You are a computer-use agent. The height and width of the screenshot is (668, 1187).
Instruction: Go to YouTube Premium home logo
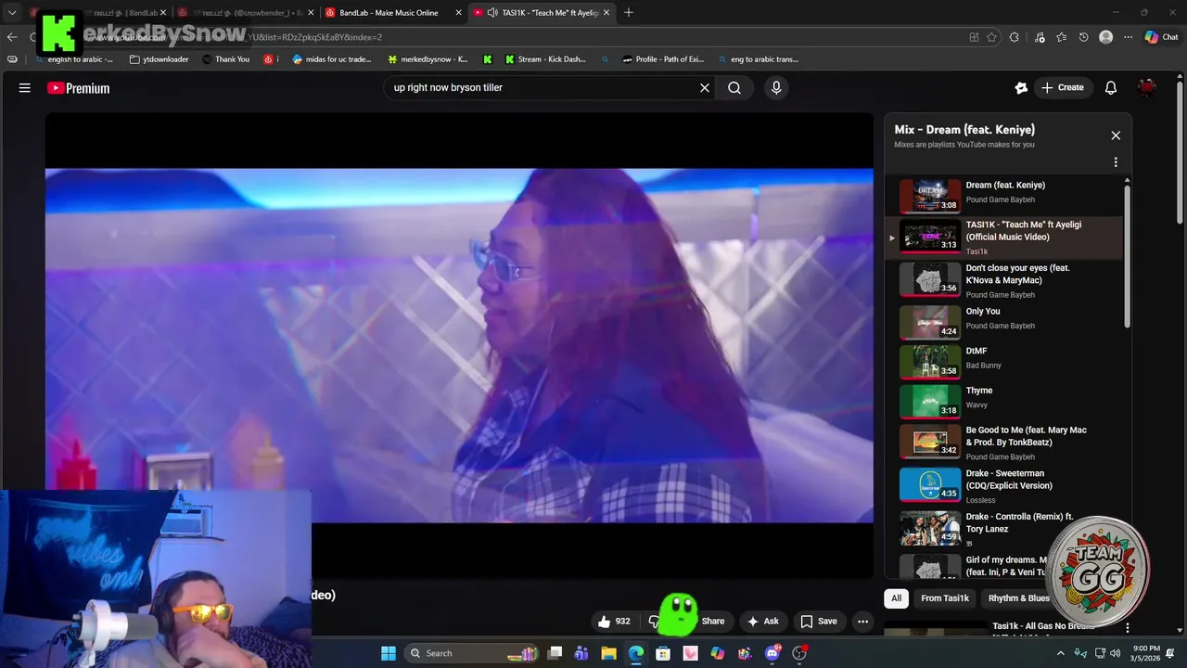click(x=78, y=88)
